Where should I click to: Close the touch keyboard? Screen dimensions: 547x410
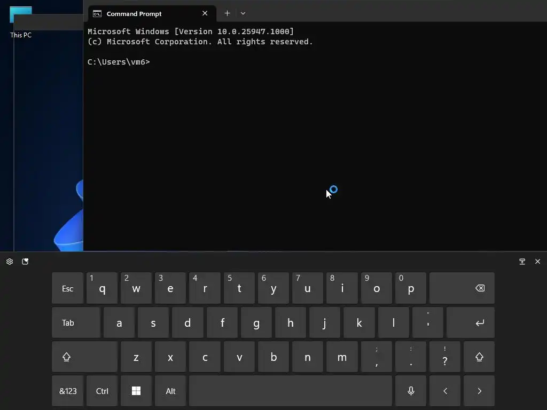[537, 262]
